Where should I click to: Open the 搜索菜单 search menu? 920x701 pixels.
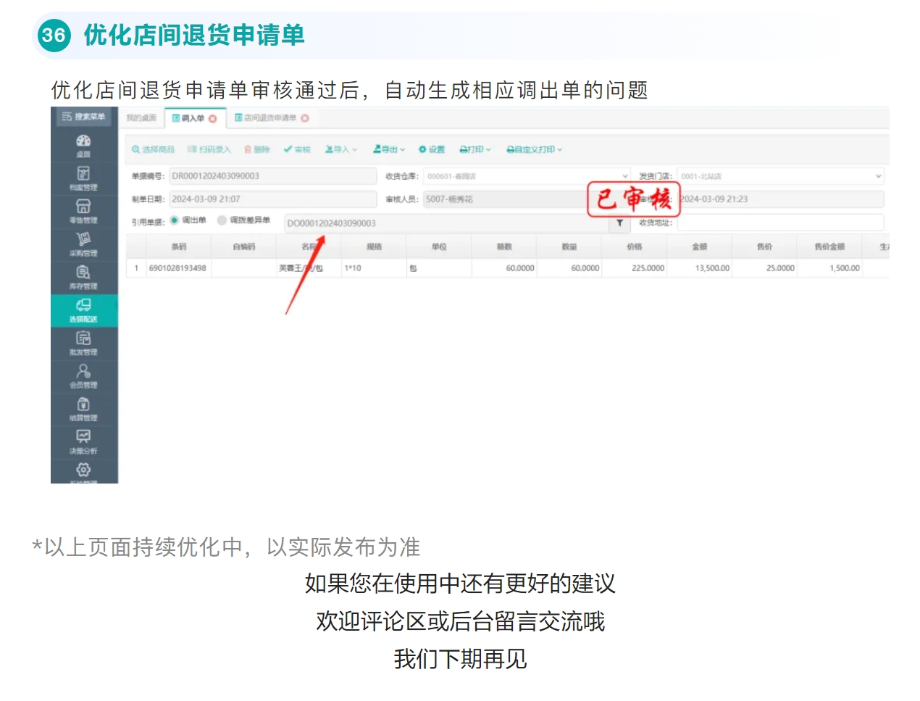(83, 117)
